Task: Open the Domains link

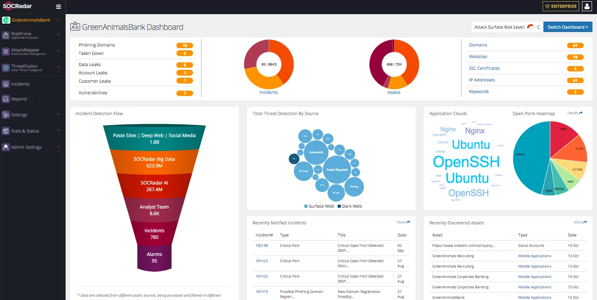Action: 478,45
